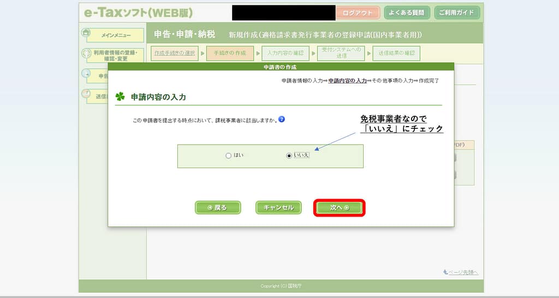Click the megaphone icon on the third sidebar item

click(86, 73)
